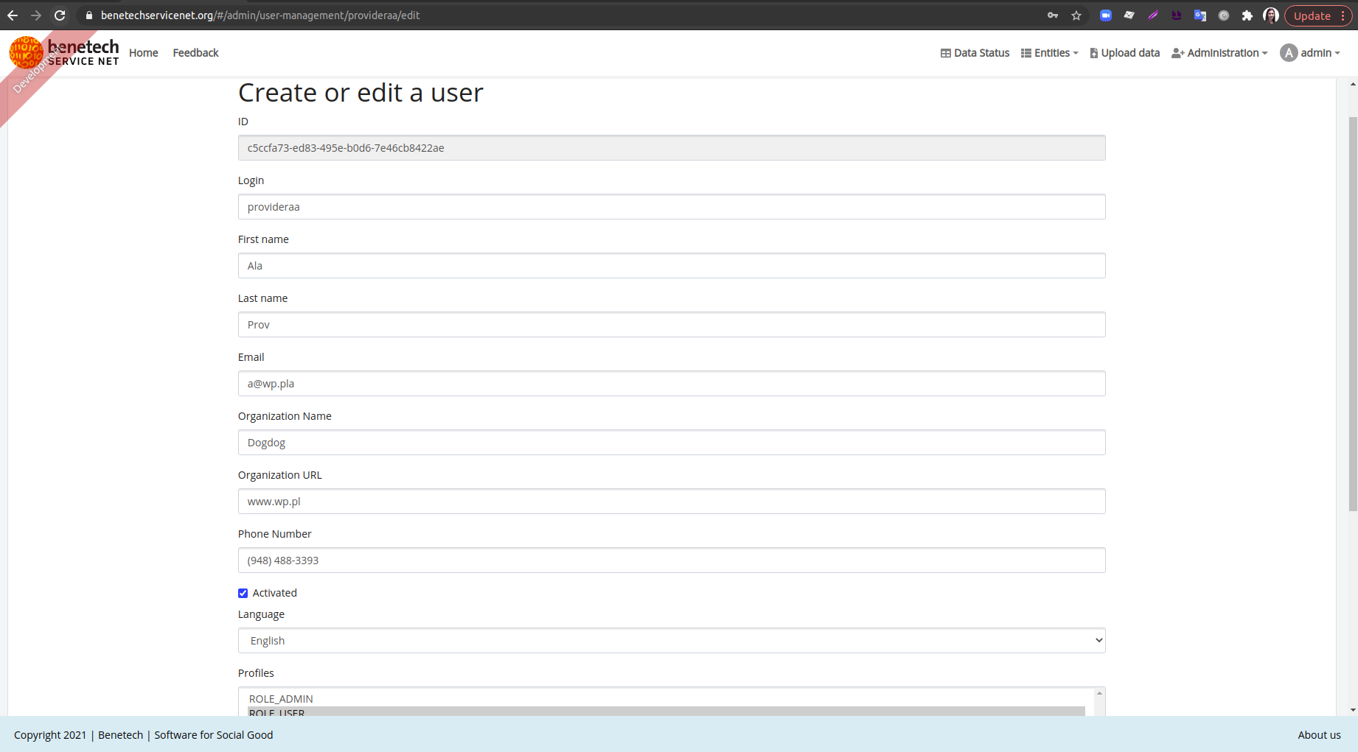Open the Feedback menu item
1358x752 pixels.
(x=195, y=52)
